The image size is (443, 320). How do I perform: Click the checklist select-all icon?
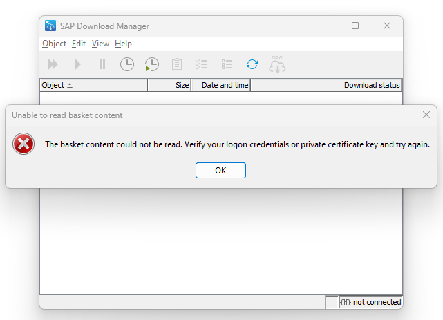pyautogui.click(x=201, y=64)
